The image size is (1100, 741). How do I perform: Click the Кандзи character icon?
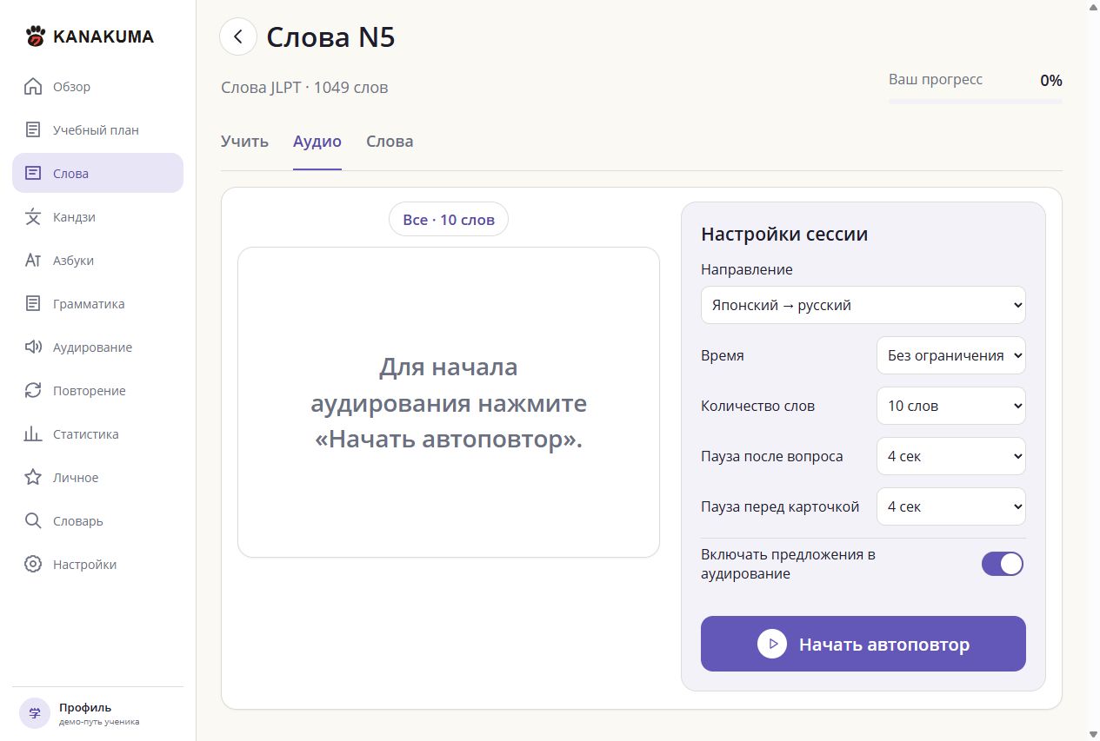click(33, 217)
